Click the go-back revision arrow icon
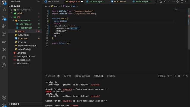This screenshot has height=107, width=190. 165,1
